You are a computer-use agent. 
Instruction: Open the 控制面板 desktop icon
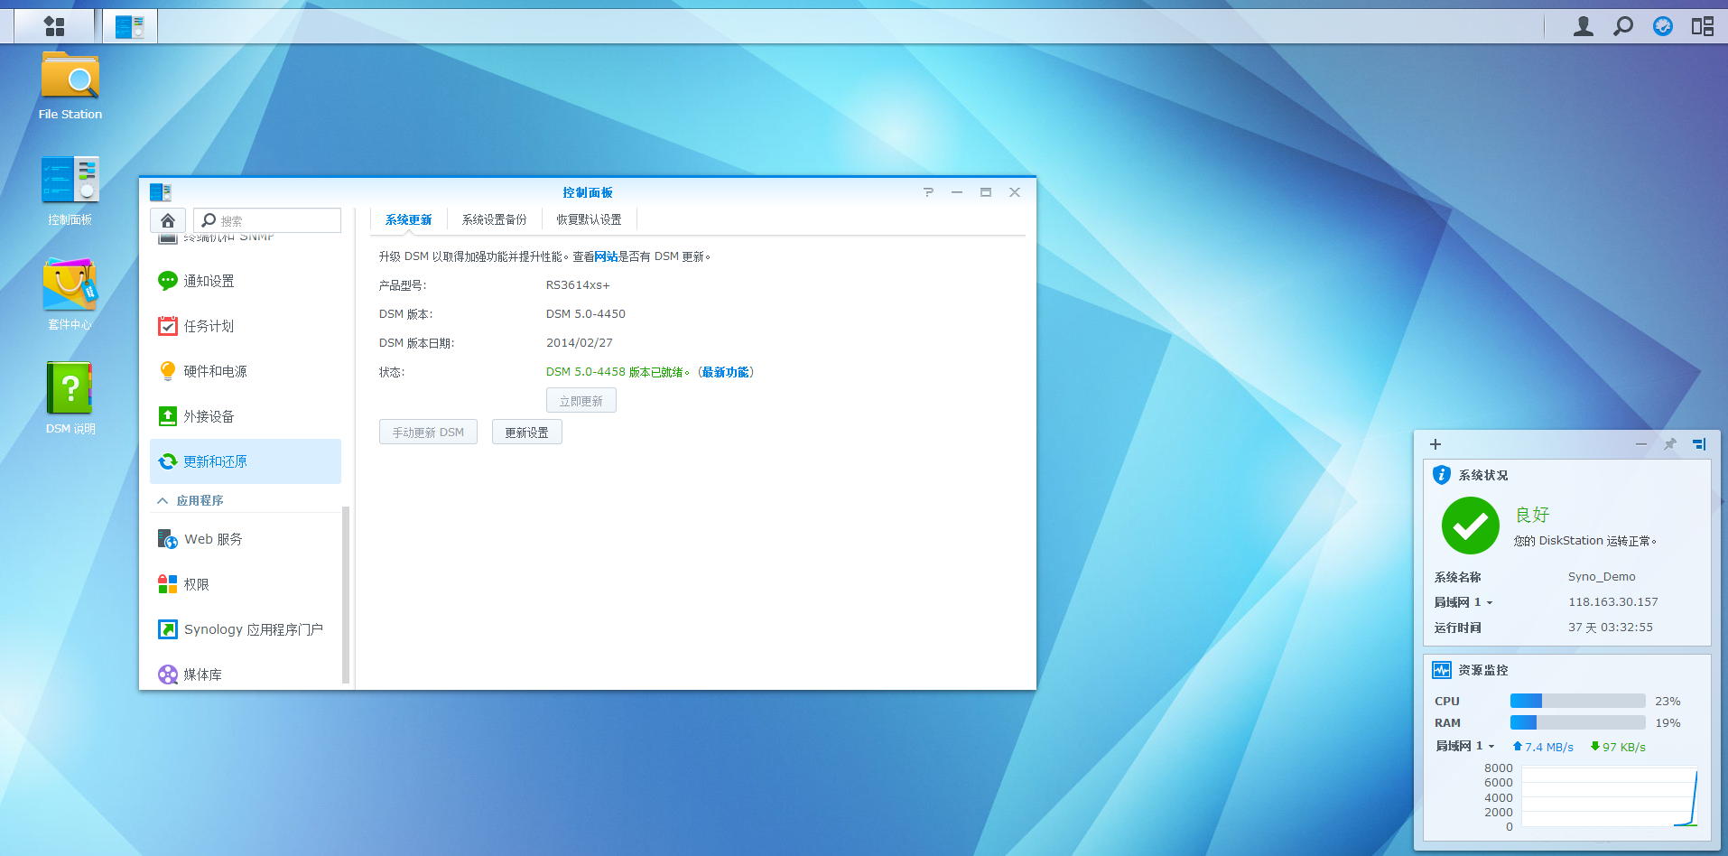(70, 191)
